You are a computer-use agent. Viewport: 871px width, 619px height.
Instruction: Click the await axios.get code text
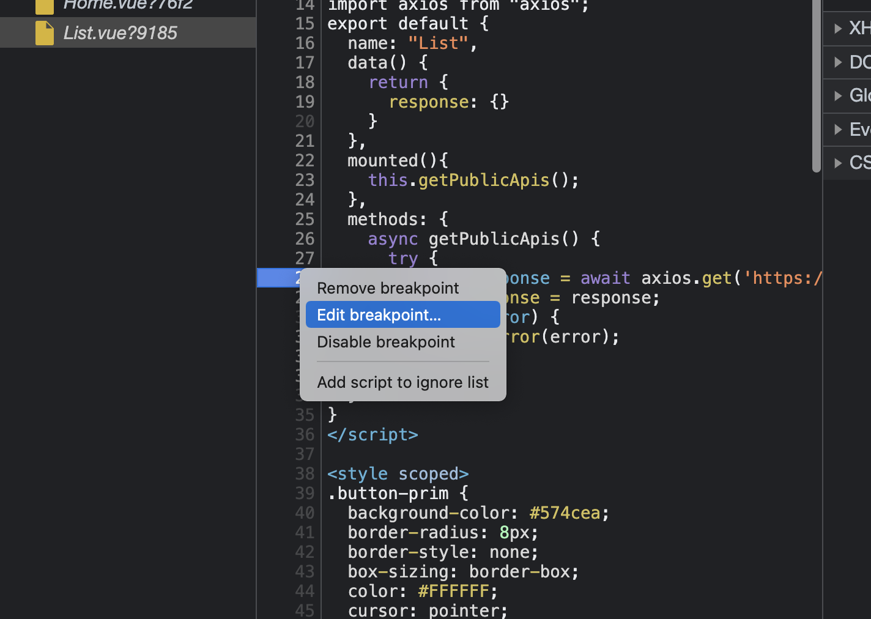point(656,278)
